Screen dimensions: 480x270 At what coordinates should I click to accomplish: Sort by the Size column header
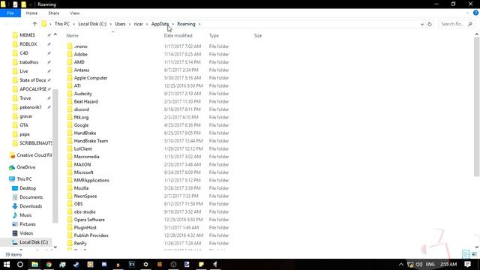pos(258,35)
